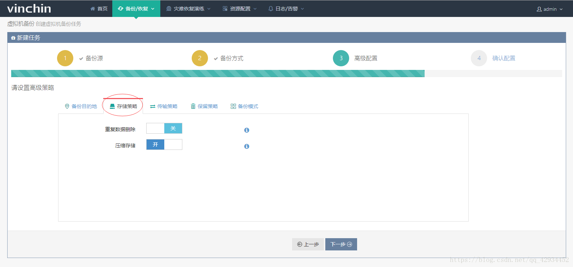The width and height of the screenshot is (573, 267).
Task: Switch to the 备份目的地 tab
Action: 81,106
